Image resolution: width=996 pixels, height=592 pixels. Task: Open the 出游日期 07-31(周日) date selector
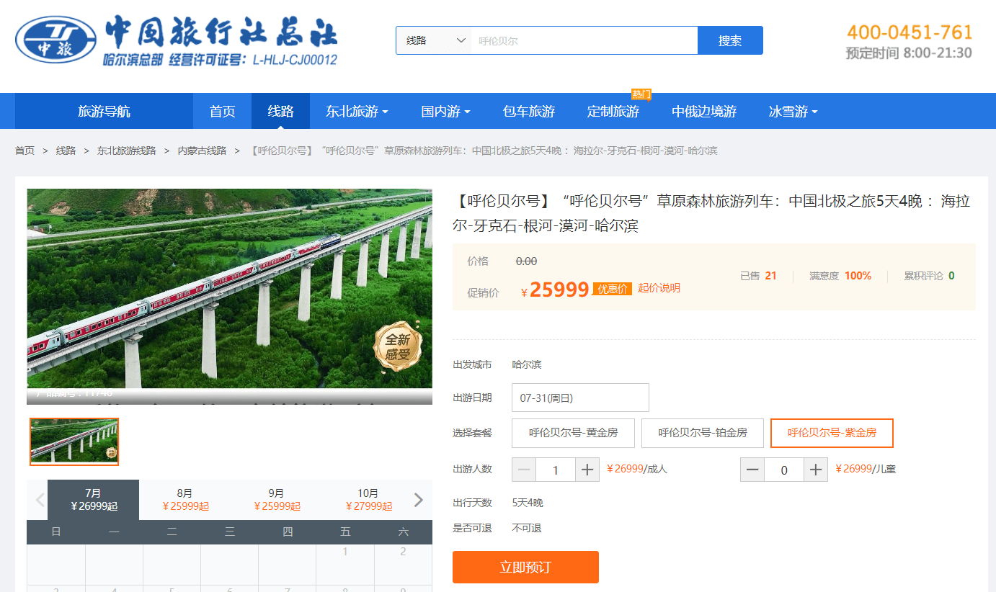(580, 398)
